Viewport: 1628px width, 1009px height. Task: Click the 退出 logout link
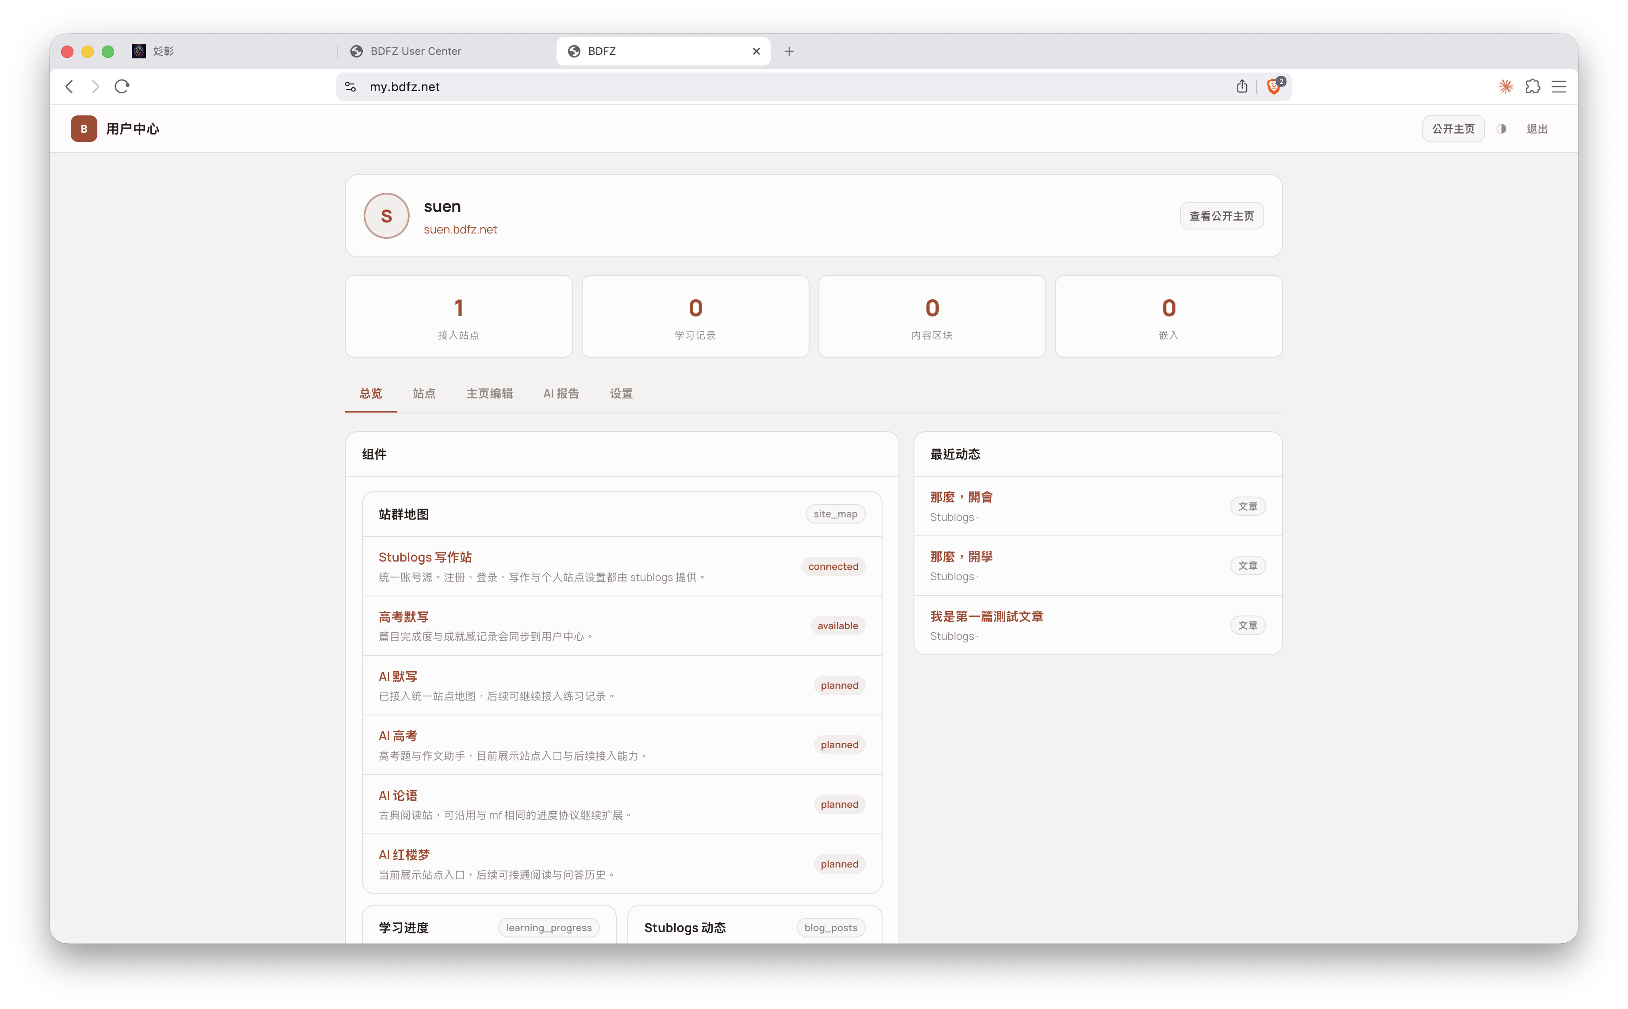coord(1536,129)
